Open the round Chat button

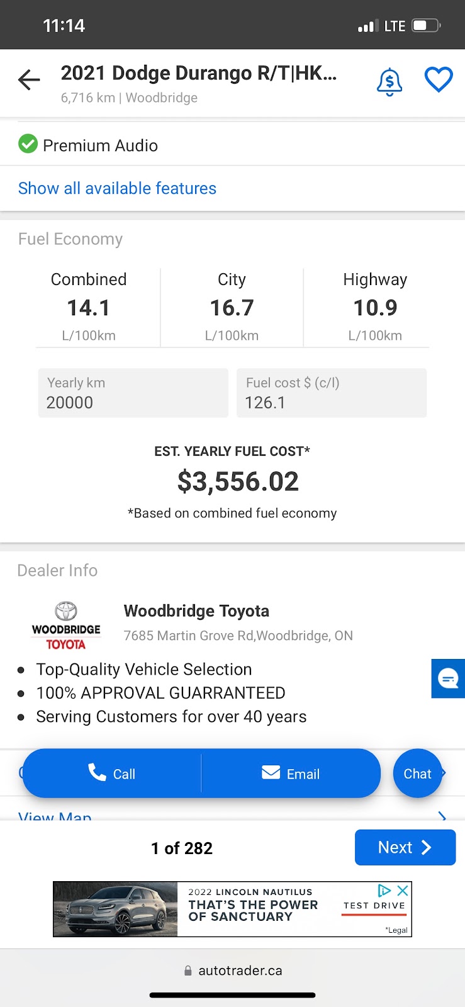point(417,774)
